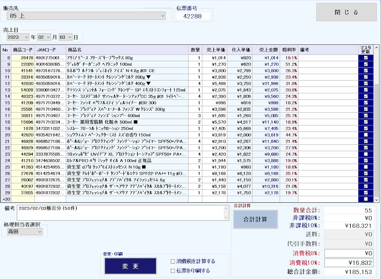Viewport: 381px width, 279px height.
Task: Click the 代引手数料 field
Action: (349, 244)
